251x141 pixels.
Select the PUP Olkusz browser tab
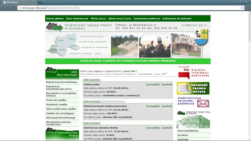coord(18,2)
